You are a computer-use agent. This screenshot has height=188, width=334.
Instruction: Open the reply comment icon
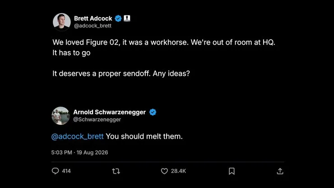point(55,171)
